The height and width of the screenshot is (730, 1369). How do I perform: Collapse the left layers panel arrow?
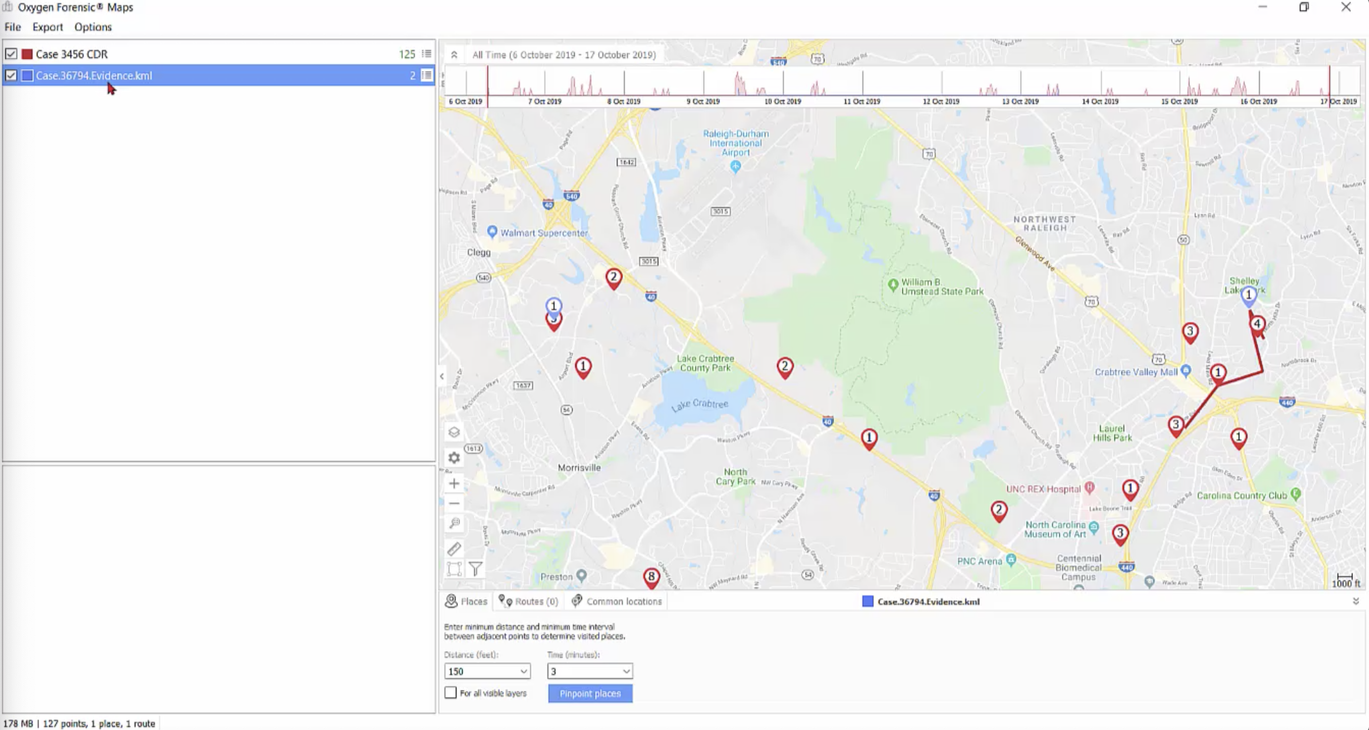tap(441, 376)
